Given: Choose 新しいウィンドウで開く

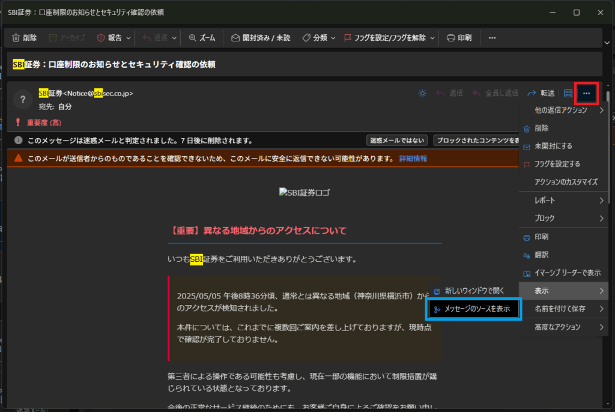Looking at the screenshot, I should pos(474,291).
